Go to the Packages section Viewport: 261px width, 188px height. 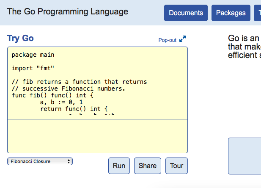[x=231, y=13]
